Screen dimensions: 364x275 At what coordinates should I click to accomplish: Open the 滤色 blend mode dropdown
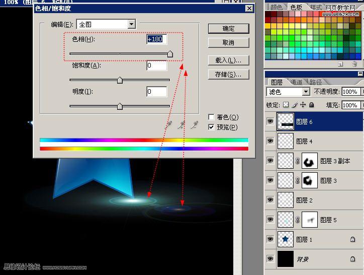click(x=306, y=92)
